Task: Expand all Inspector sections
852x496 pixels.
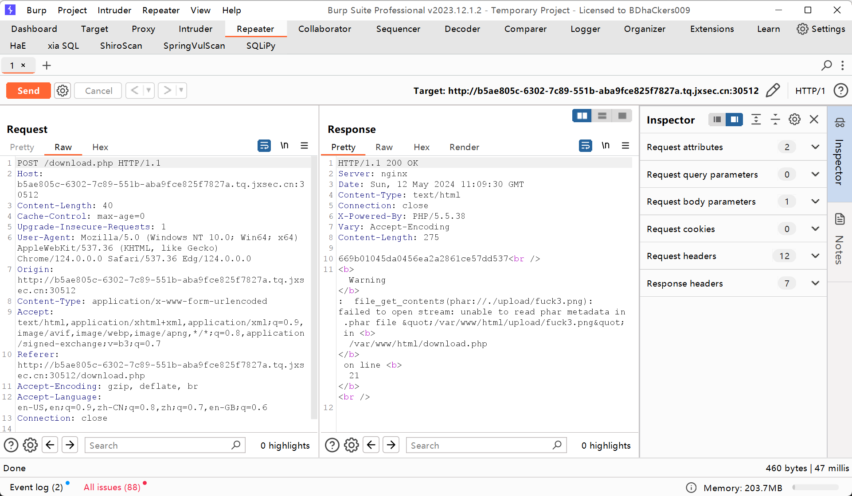Action: [x=756, y=119]
